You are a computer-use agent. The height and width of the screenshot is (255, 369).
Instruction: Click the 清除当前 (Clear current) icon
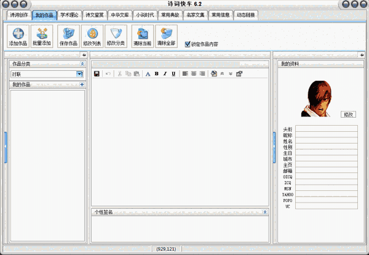tap(143, 36)
